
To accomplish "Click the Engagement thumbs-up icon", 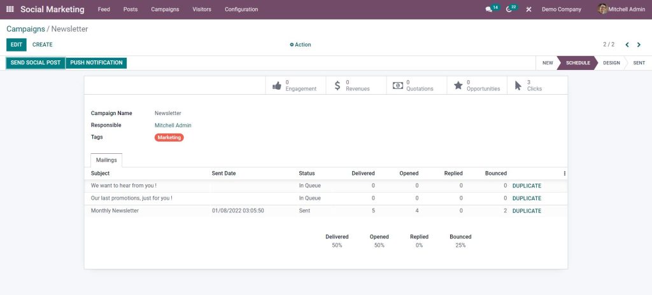I will click(x=277, y=86).
